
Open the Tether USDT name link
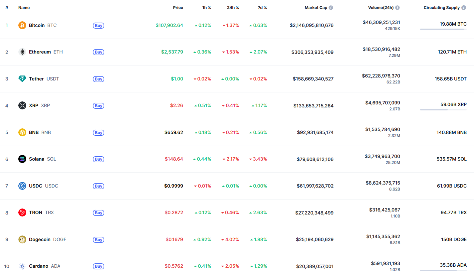coord(44,79)
